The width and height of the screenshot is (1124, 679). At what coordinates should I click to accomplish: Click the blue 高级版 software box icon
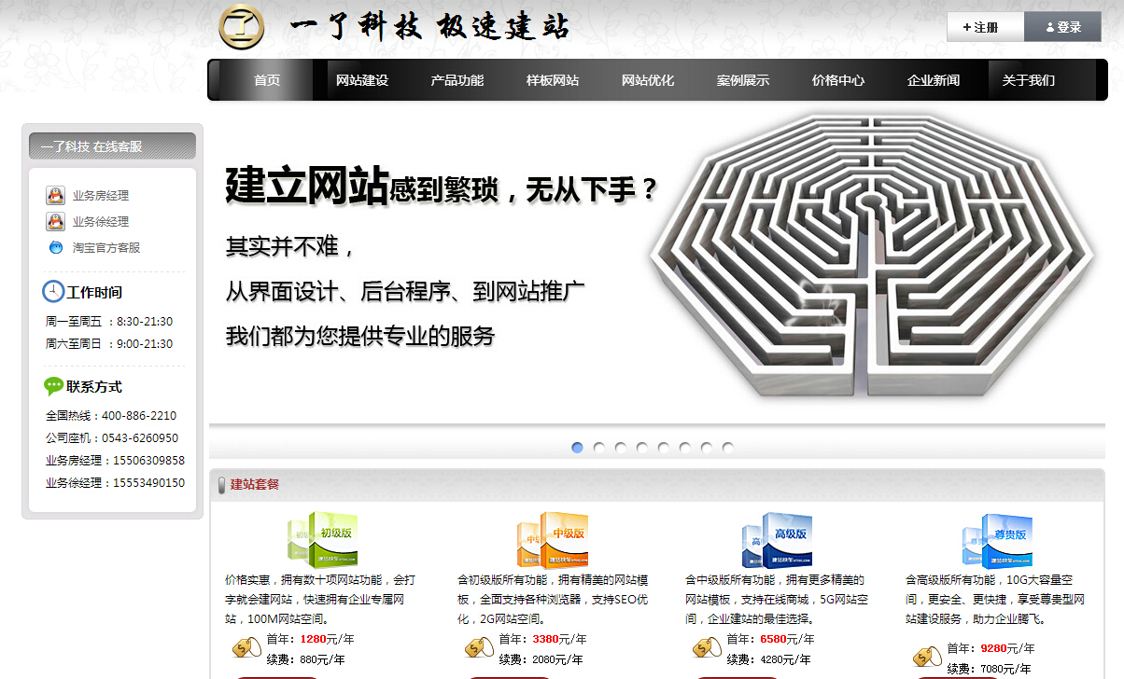pos(777,540)
